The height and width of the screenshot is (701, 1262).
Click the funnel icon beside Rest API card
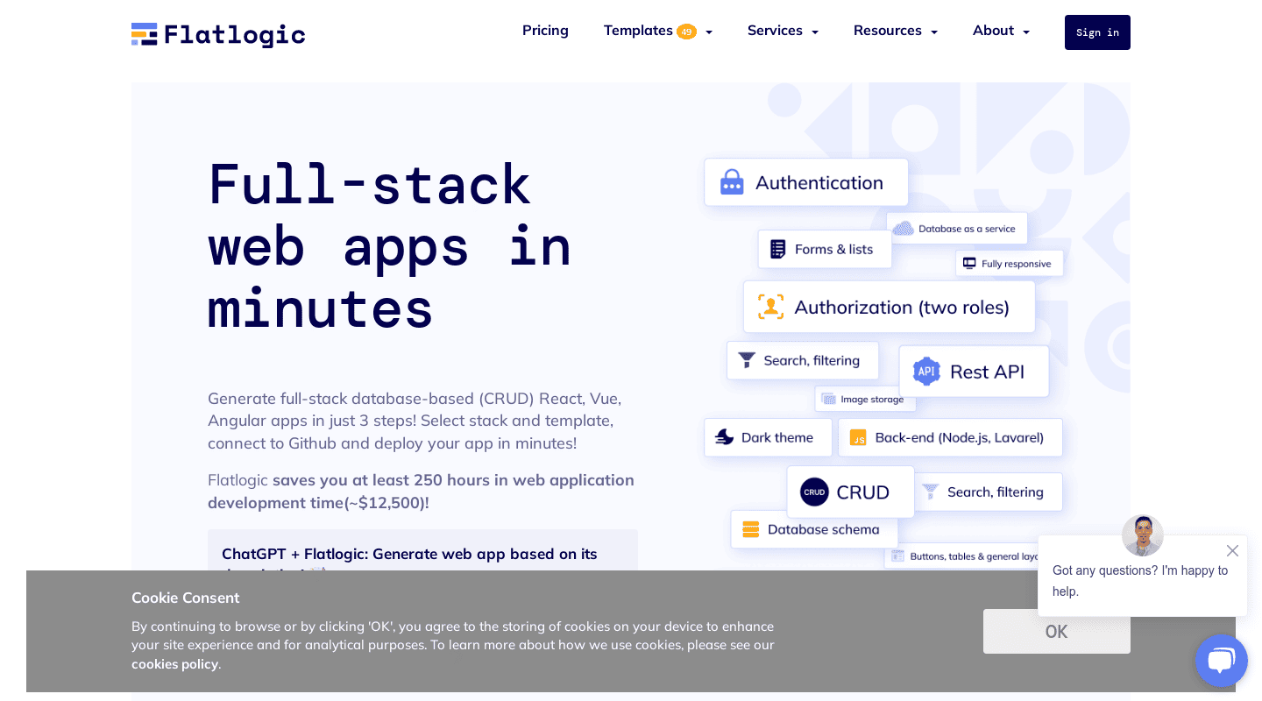[747, 360]
